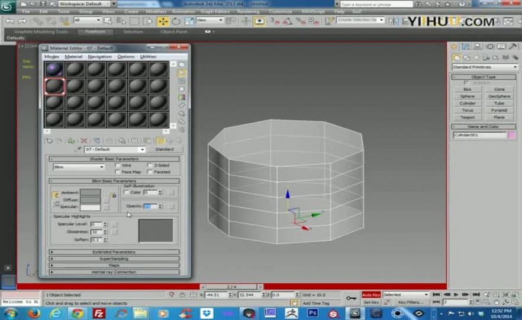The image size is (522, 320).
Task: Toggle Self-Illumination Color checkbox
Action: 126,193
